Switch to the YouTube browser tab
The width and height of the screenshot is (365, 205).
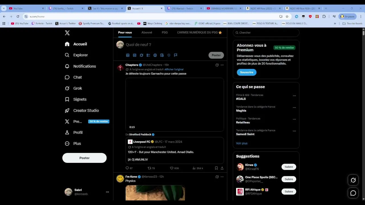coord(26,9)
